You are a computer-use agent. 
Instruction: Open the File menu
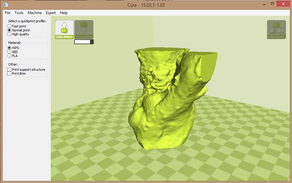[x=7, y=13]
